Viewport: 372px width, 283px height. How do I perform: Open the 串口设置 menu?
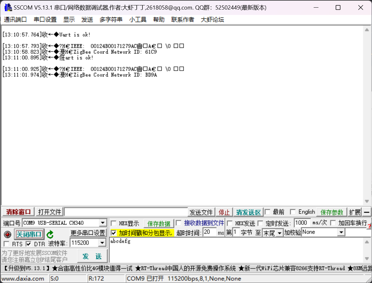pos(45,19)
